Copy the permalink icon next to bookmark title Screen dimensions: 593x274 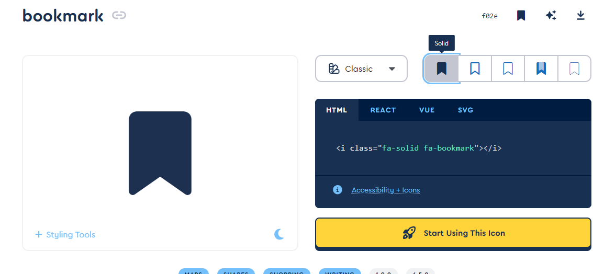click(119, 16)
